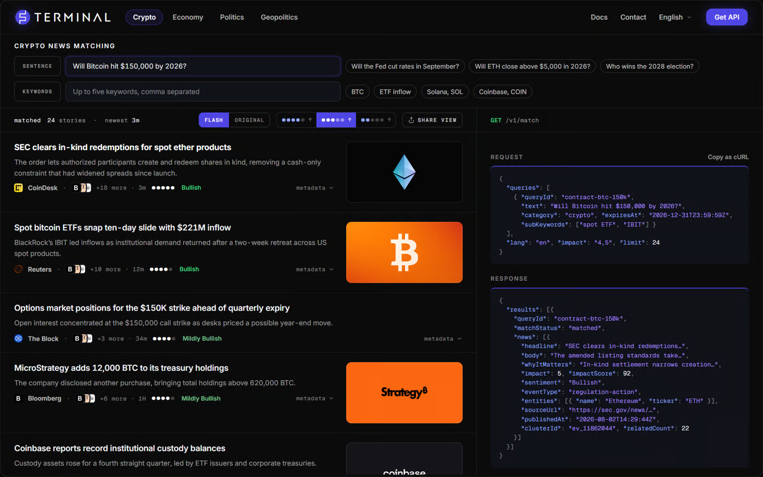The height and width of the screenshot is (477, 763).
Task: Click the stacked source logos beside The Block
Action: point(83,338)
